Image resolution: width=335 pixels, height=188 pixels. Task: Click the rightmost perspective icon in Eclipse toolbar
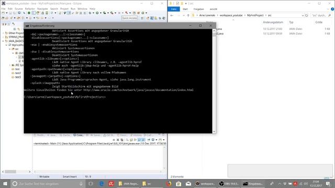[x=164, y=18]
